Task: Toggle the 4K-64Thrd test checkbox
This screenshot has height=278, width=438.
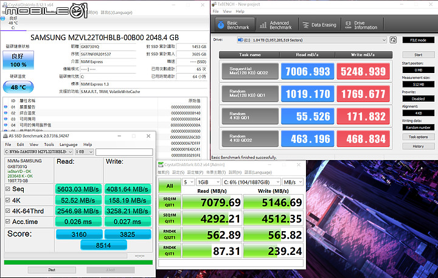Action: pyautogui.click(x=8, y=210)
